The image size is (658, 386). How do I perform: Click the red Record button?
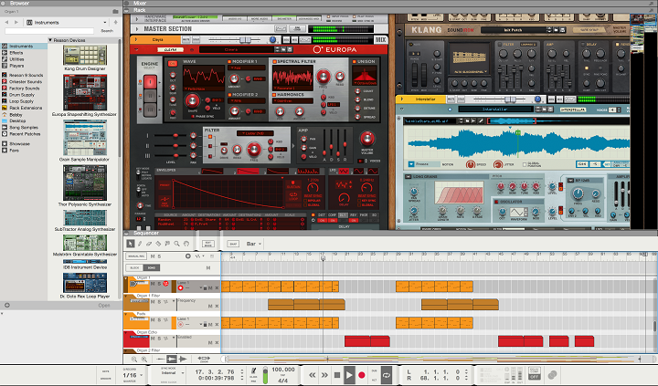coord(362,374)
